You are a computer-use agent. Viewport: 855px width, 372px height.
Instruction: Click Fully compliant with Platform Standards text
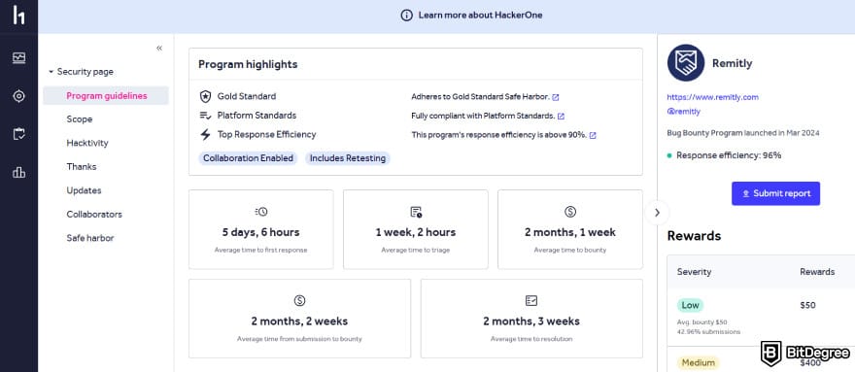483,117
